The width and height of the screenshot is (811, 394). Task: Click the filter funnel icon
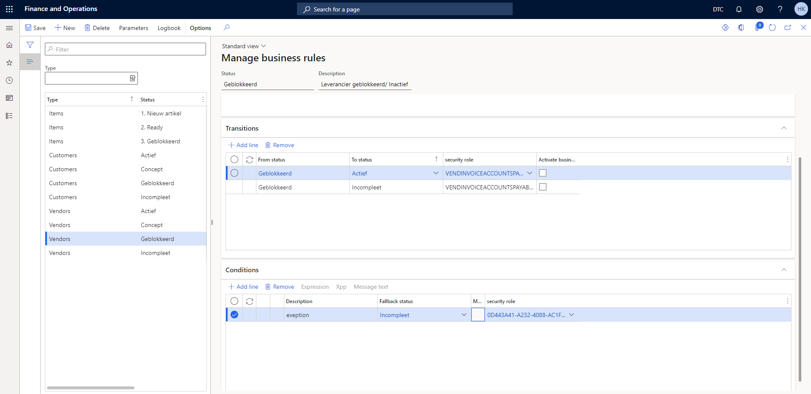(x=30, y=45)
